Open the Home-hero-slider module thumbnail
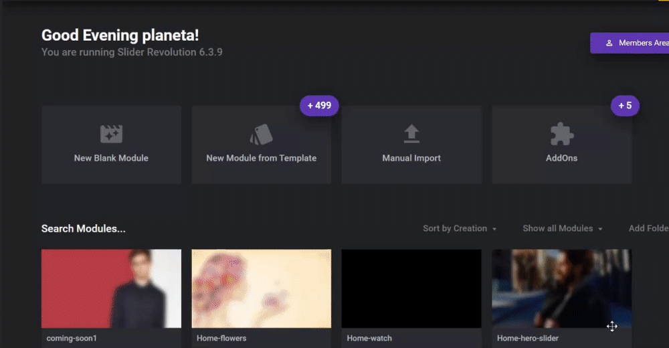This screenshot has width=669, height=348. tap(561, 288)
